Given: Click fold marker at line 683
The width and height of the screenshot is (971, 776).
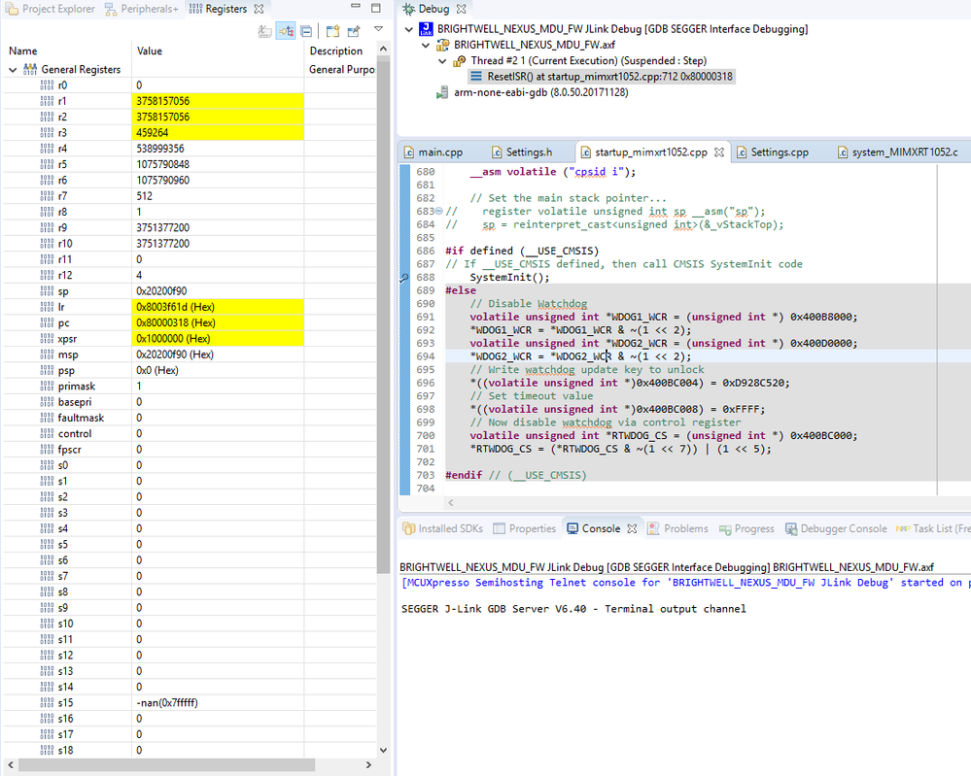Looking at the screenshot, I should pyautogui.click(x=438, y=212).
